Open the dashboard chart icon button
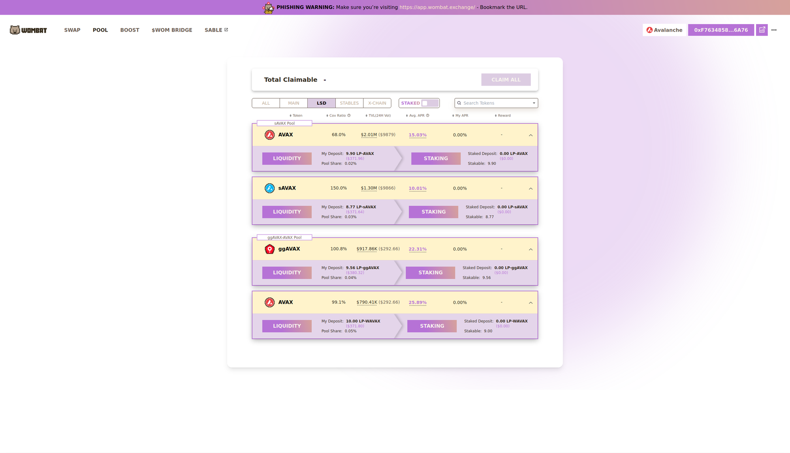 [x=762, y=30]
